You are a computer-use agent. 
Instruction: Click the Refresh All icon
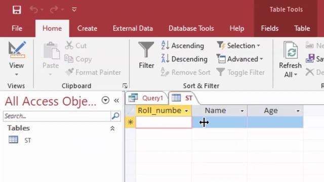(291, 51)
